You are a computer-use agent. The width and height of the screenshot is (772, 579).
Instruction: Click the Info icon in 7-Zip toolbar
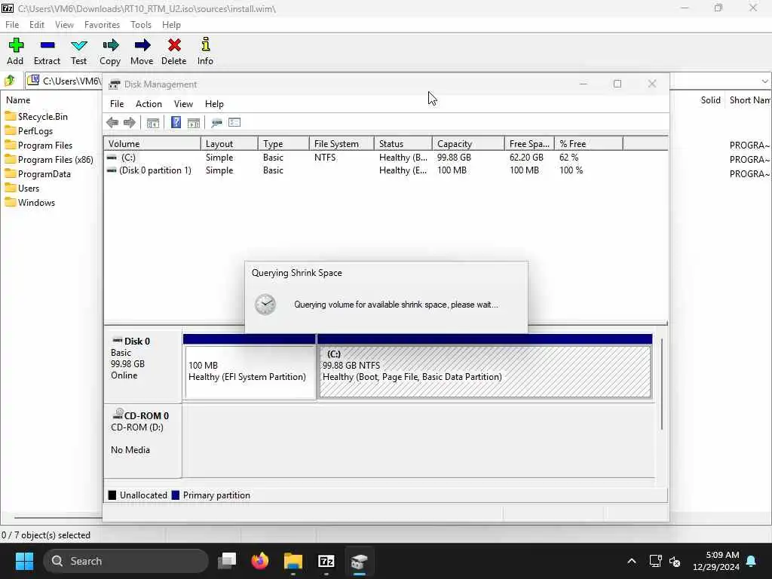[x=205, y=51]
